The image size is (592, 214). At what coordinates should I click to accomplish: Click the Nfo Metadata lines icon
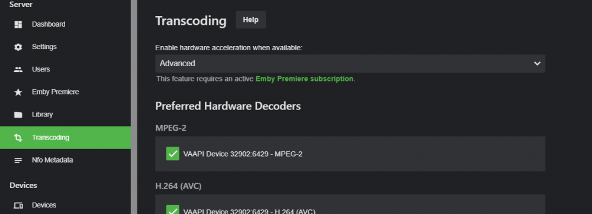[18, 161]
